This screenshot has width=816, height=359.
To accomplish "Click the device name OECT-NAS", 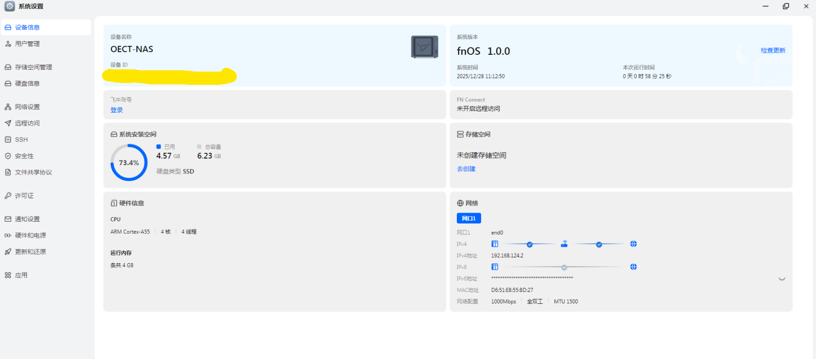I will tap(132, 49).
